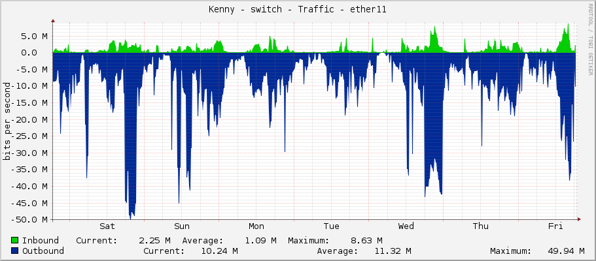
Task: Select the 'Inbound' legend label
Action: (x=41, y=240)
